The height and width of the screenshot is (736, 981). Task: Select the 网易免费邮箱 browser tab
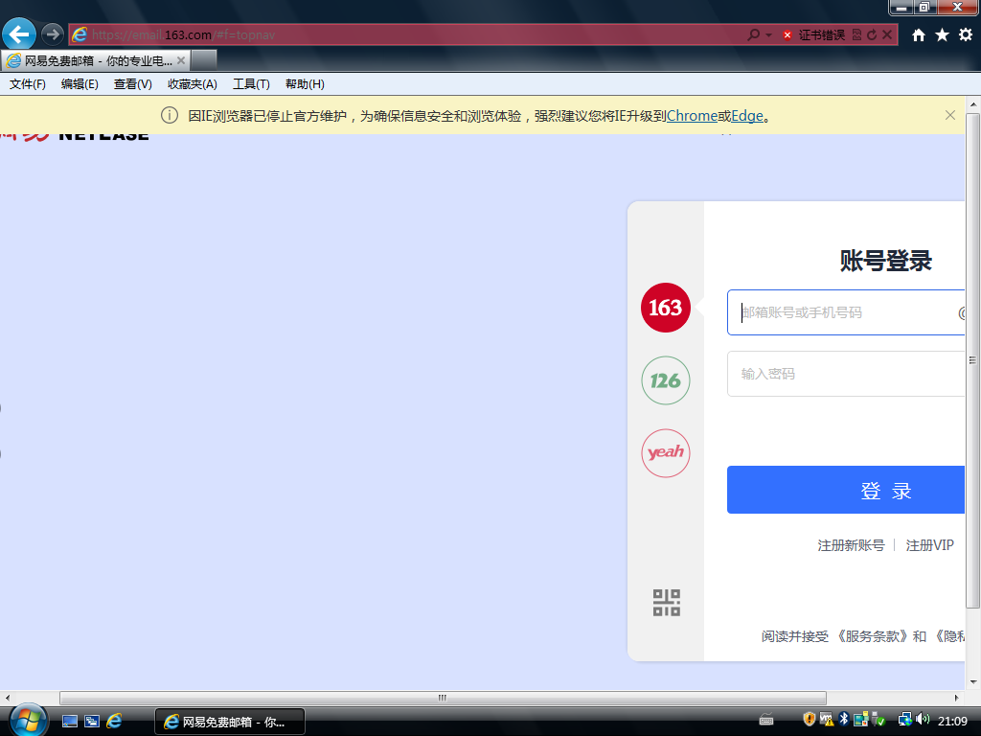click(96, 60)
